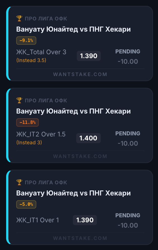Click the 1.390 odds for ЖК_IT1 Over 1
158x250 pixels.
point(85,220)
